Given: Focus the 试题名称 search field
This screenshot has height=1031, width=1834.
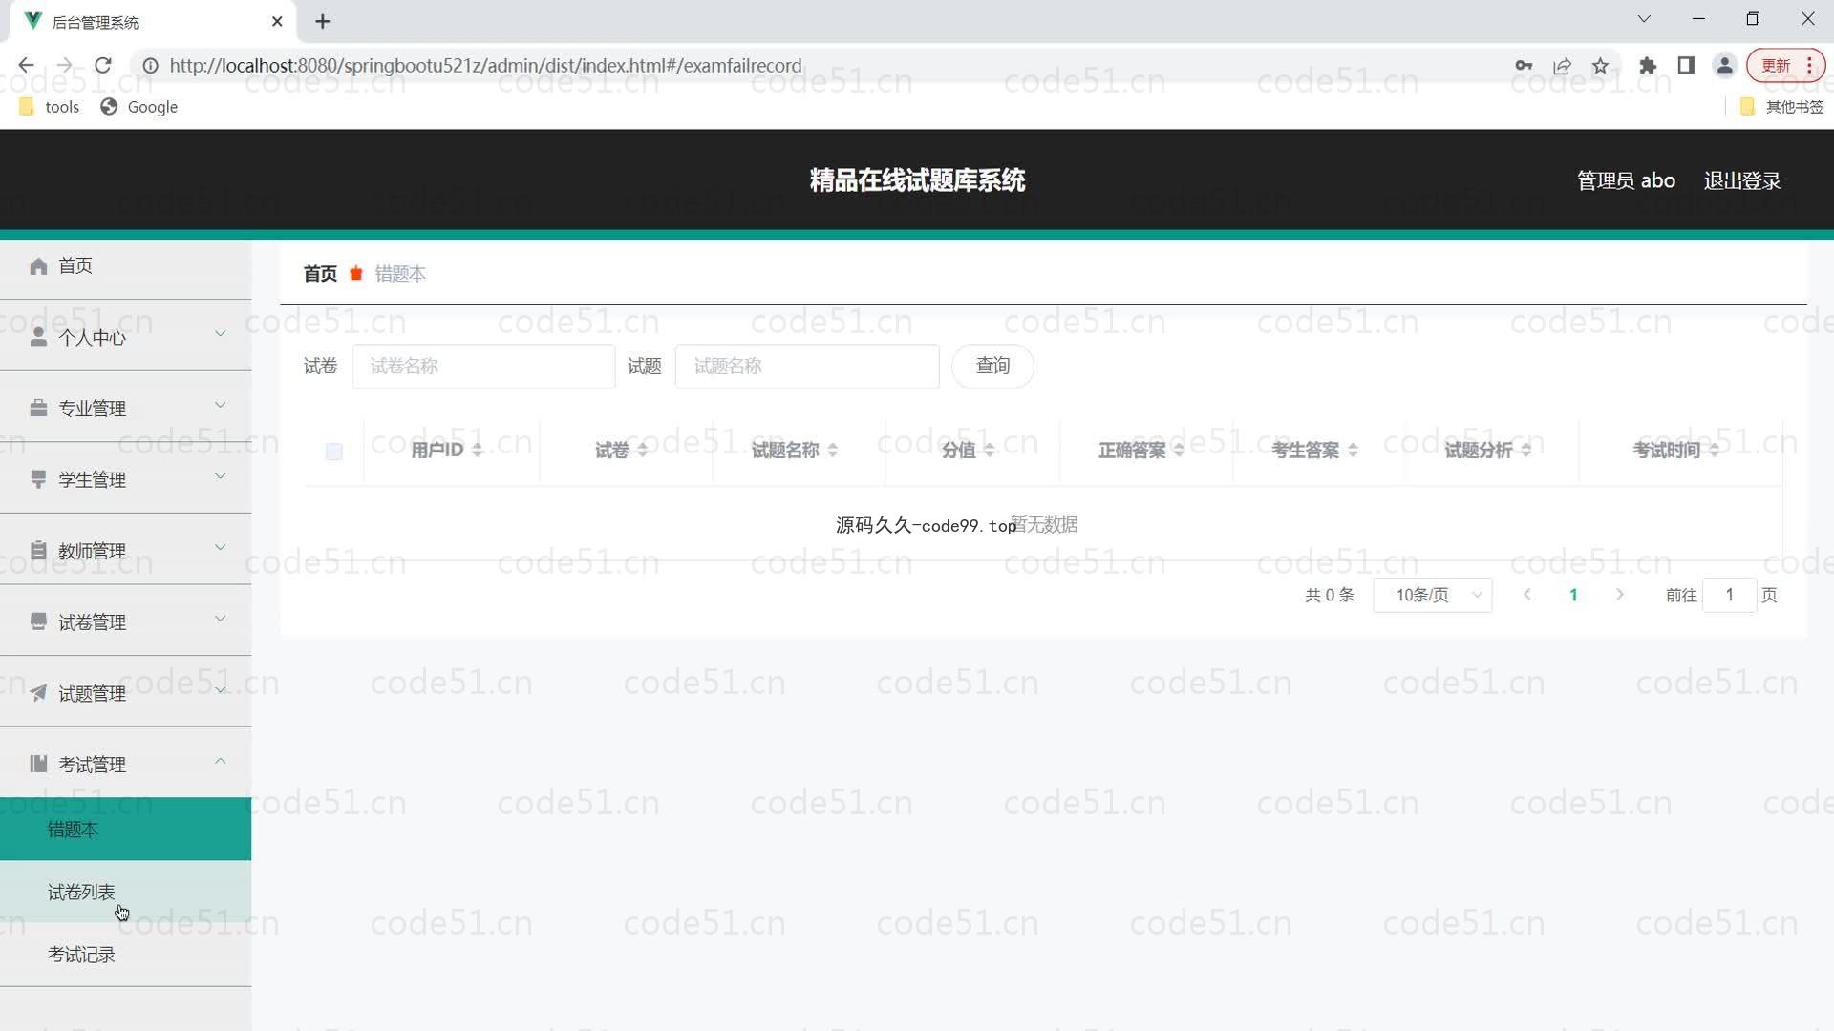Looking at the screenshot, I should (807, 366).
